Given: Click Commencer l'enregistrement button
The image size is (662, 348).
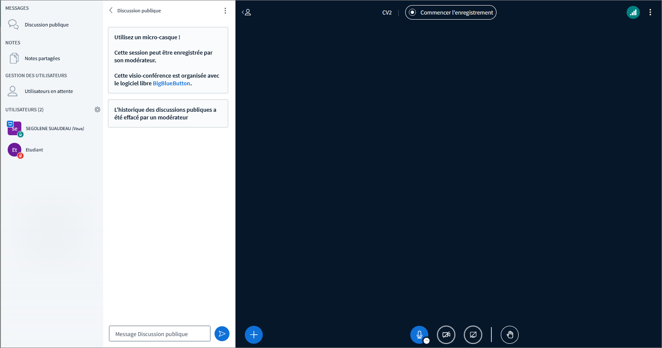Looking at the screenshot, I should tap(450, 12).
